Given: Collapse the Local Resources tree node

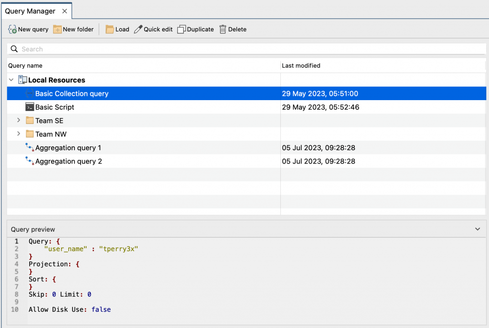Looking at the screenshot, I should tap(11, 80).
